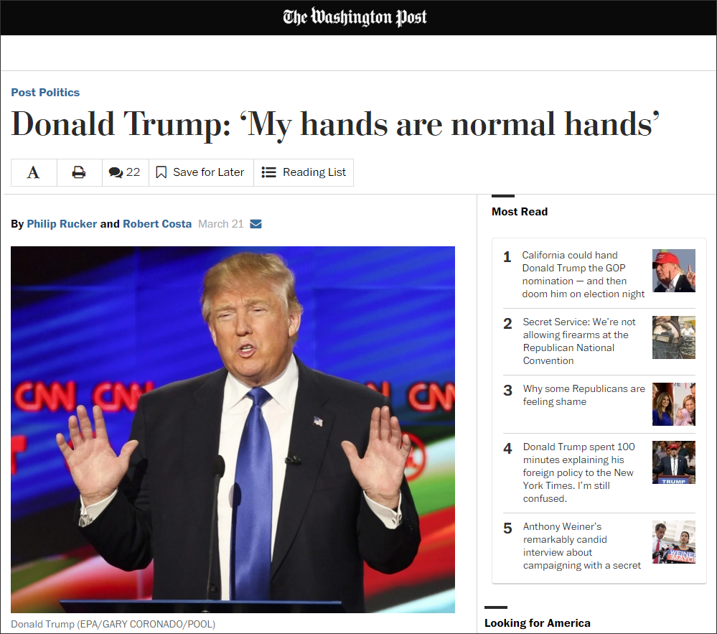Click the main Donald Trump debate photo

[233, 429]
